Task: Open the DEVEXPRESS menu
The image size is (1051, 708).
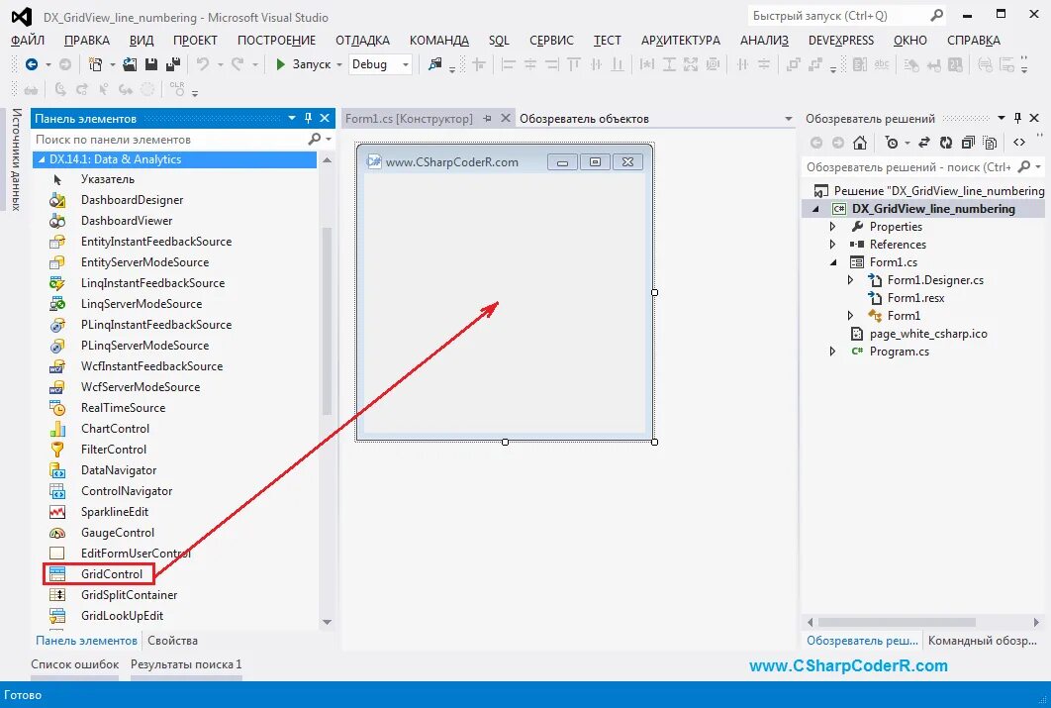Action: point(840,41)
